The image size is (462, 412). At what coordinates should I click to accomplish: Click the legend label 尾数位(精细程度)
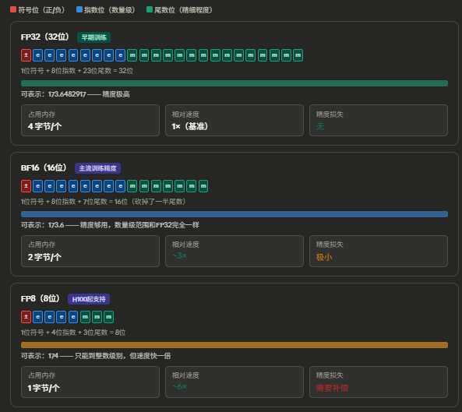pos(183,9)
